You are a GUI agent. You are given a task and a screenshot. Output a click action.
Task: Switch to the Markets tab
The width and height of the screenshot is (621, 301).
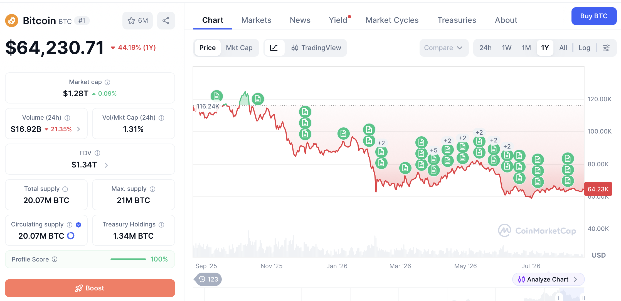point(256,20)
